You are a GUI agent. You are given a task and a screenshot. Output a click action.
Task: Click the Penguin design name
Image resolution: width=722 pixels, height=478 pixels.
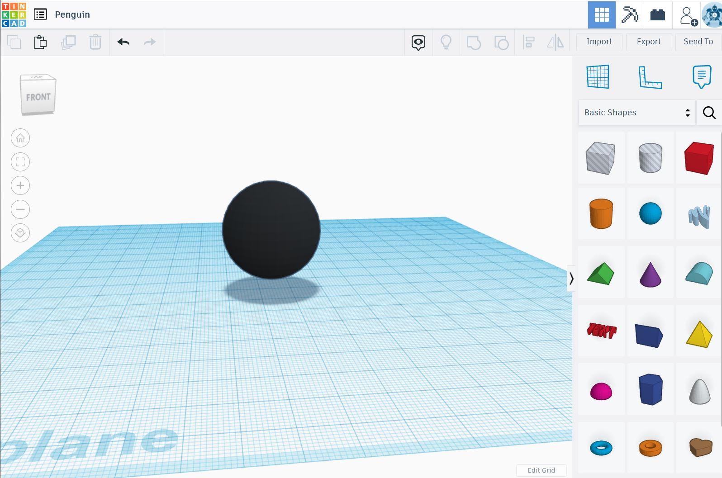(x=72, y=14)
